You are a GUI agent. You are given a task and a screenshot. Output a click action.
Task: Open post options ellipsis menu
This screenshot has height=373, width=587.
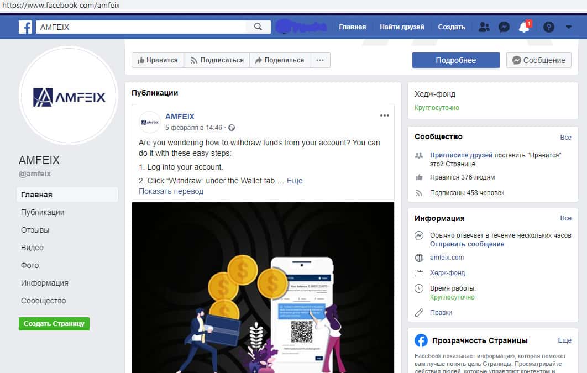tap(385, 115)
